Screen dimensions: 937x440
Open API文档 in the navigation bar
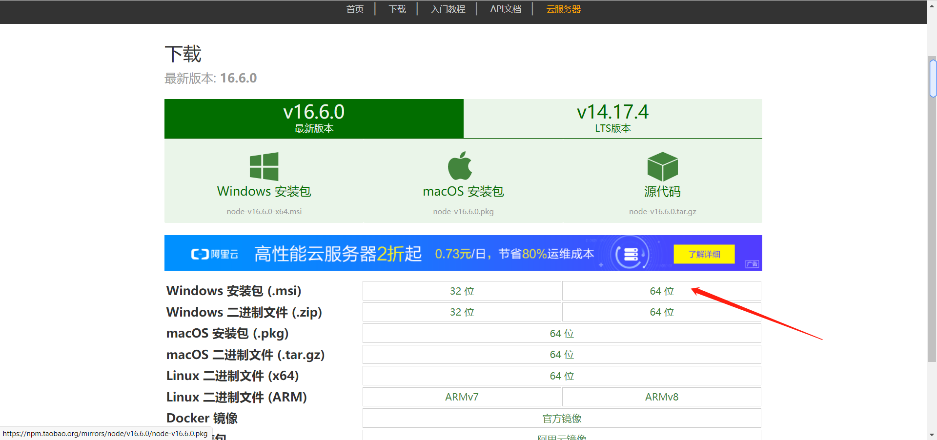[506, 9]
